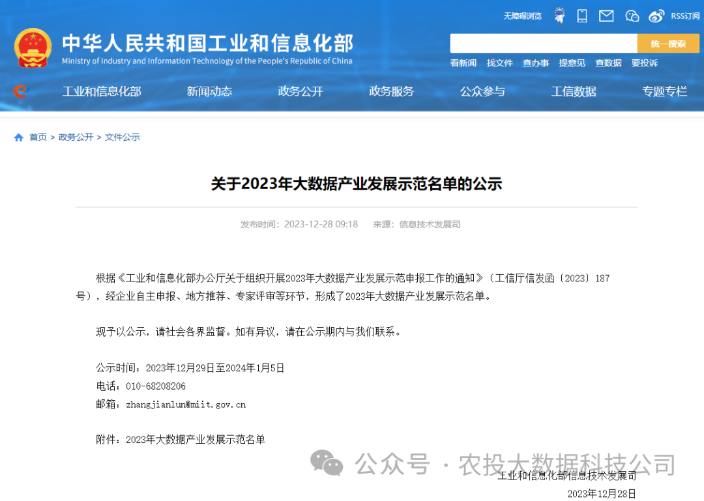This screenshot has height=501, width=704.
Task: Click the signature 工业和信息化部信息技术发展司
Action: tap(566, 476)
